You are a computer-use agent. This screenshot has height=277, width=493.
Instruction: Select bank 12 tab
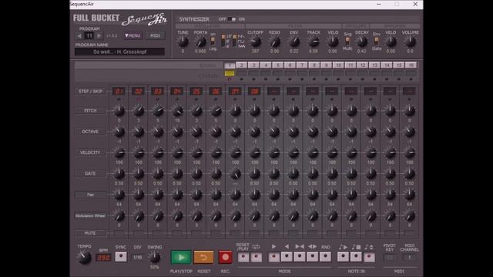[x=362, y=65]
